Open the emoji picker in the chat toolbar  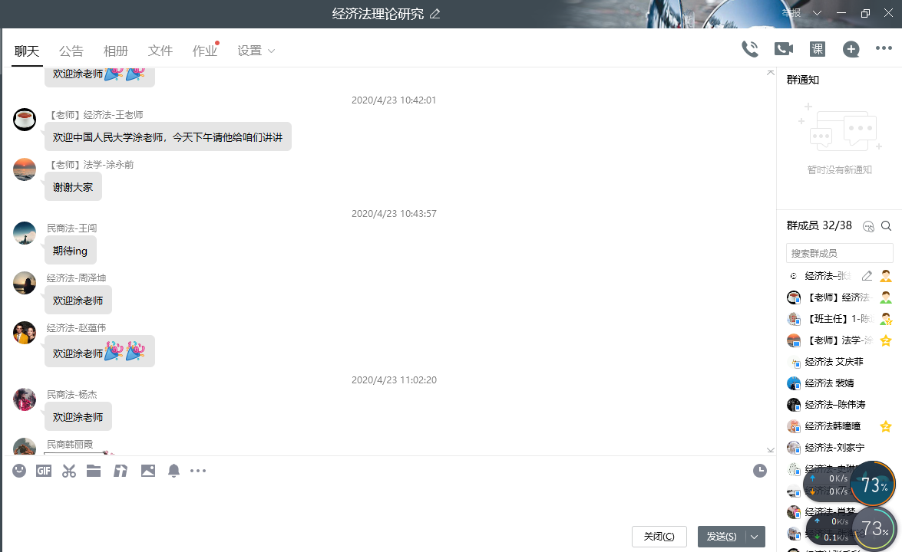19,471
